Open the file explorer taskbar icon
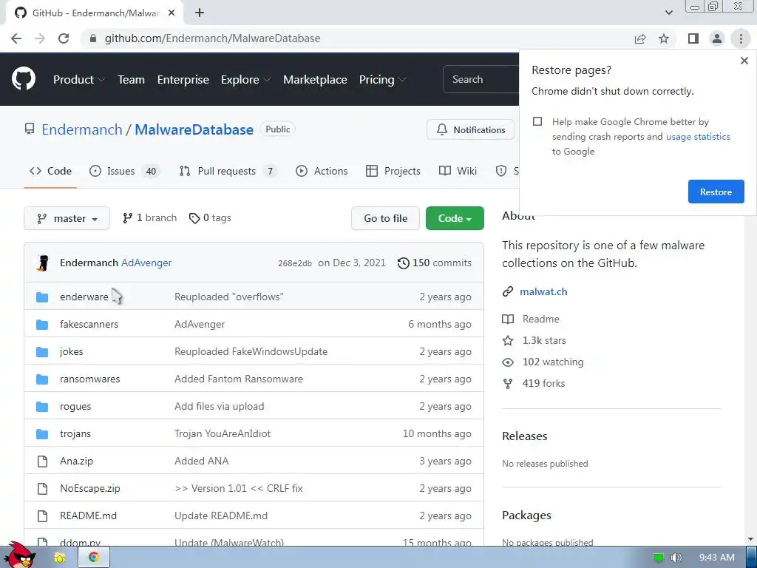Image resolution: width=757 pixels, height=568 pixels. tap(60, 558)
